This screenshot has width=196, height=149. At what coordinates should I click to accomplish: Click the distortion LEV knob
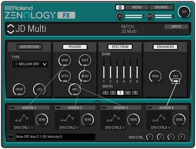pos(39,90)
